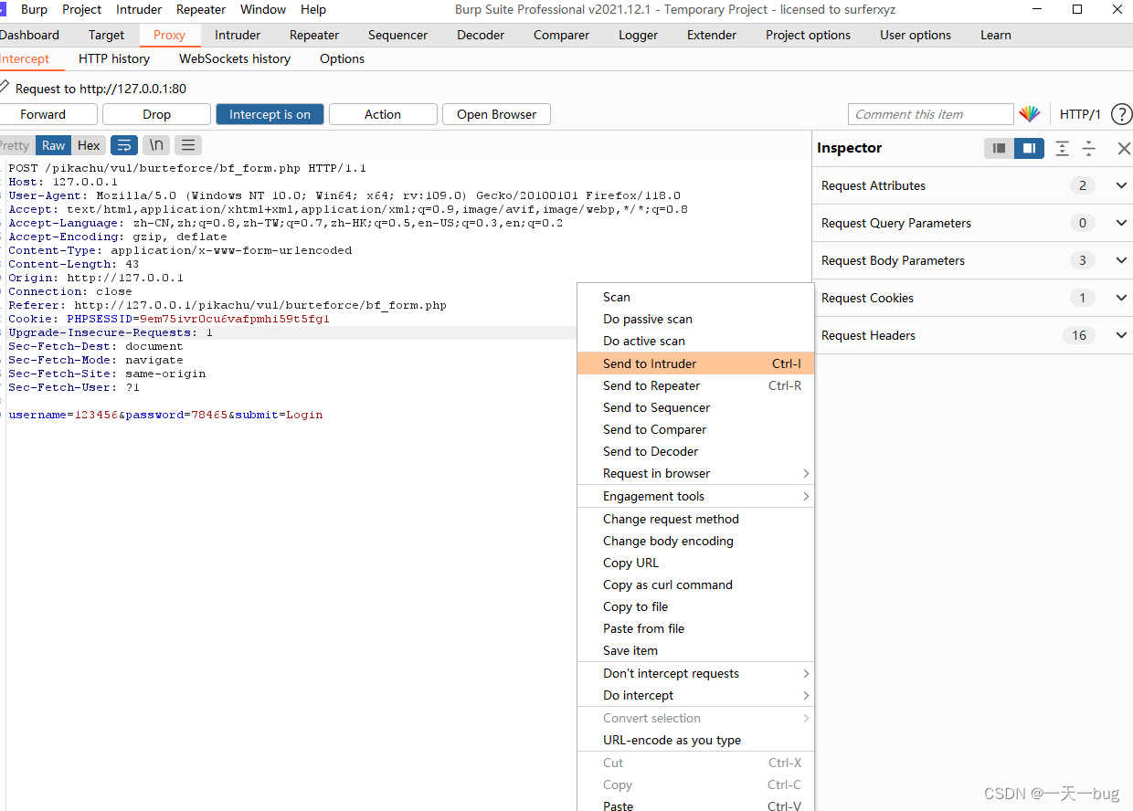The width and height of the screenshot is (1133, 811).
Task: Click the Action button
Action: click(383, 114)
